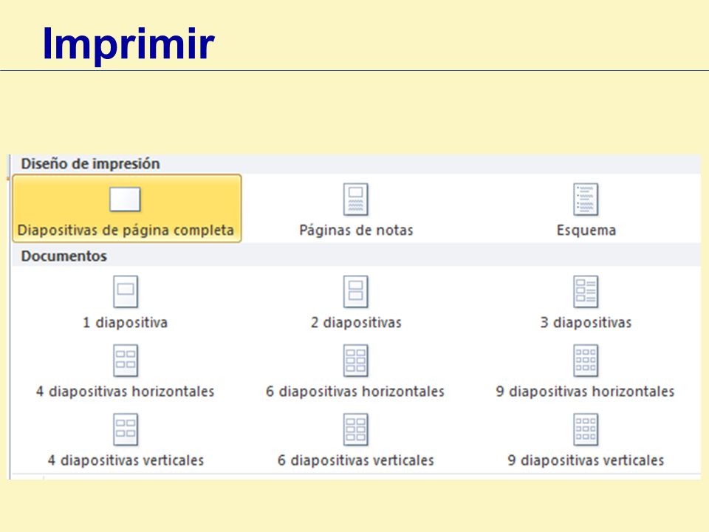Choose the Páginas de notas icon

coord(356,199)
